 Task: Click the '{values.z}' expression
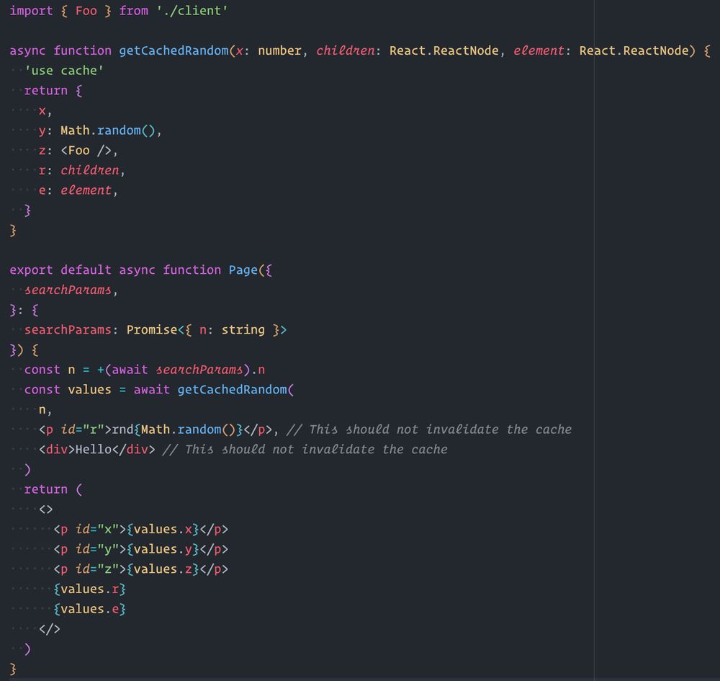[163, 569]
